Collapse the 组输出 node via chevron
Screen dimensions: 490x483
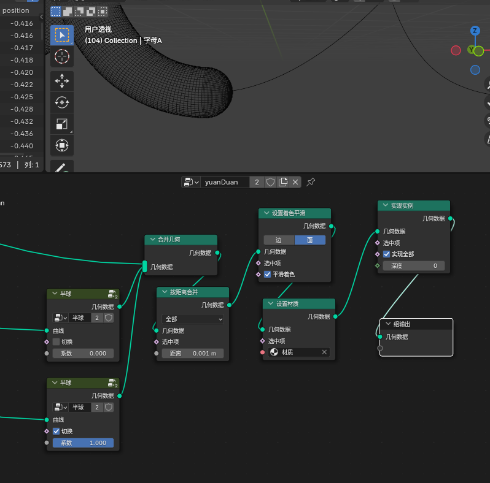(387, 324)
